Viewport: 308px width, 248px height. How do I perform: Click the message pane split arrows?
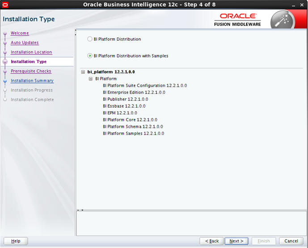point(80,210)
